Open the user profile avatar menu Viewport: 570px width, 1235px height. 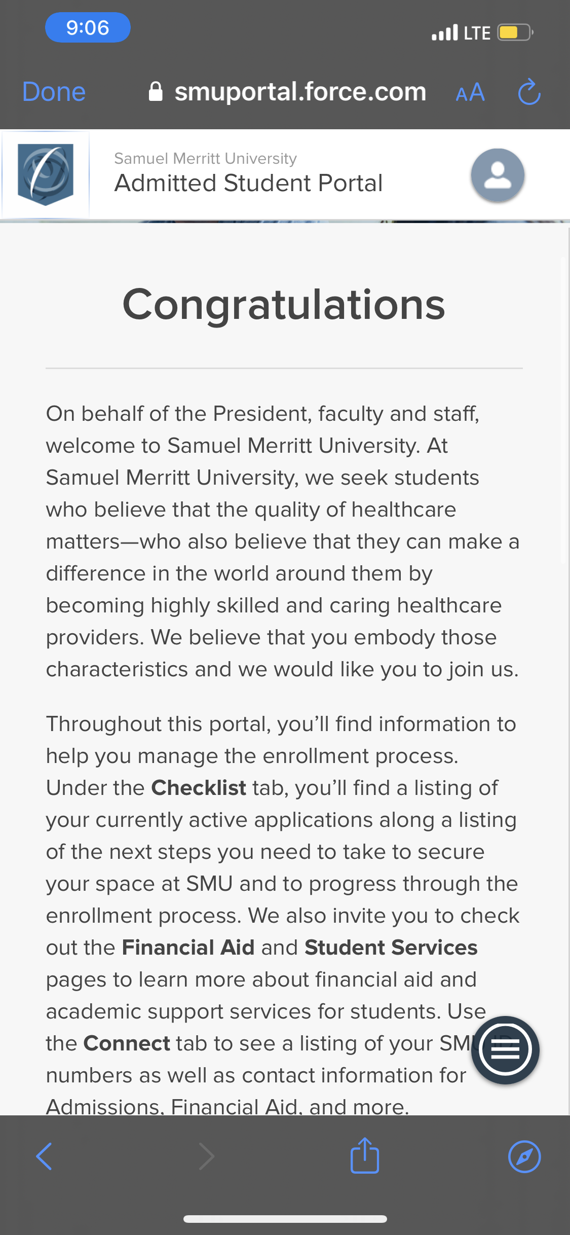(498, 175)
